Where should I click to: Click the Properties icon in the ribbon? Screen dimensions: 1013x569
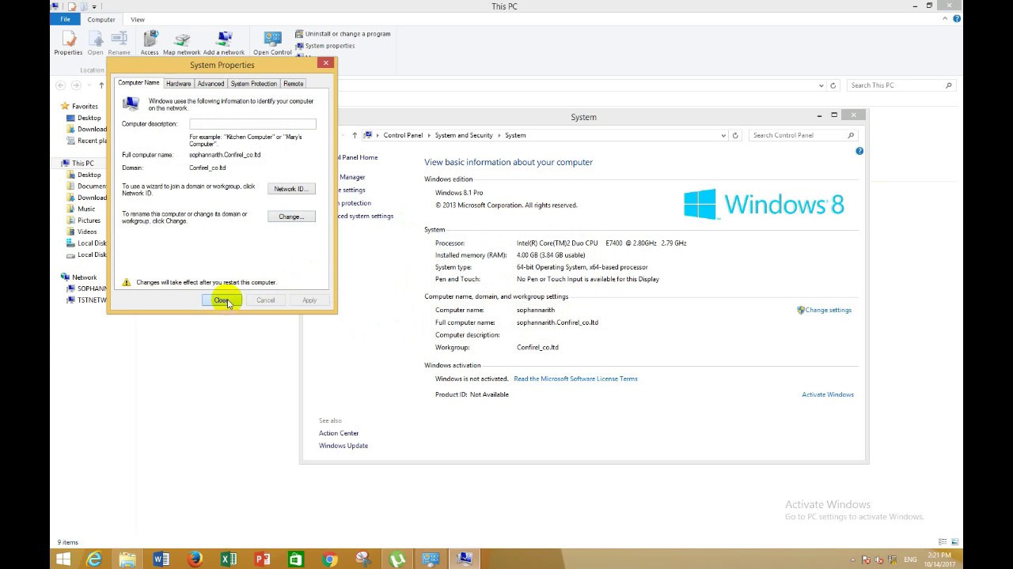pyautogui.click(x=68, y=43)
